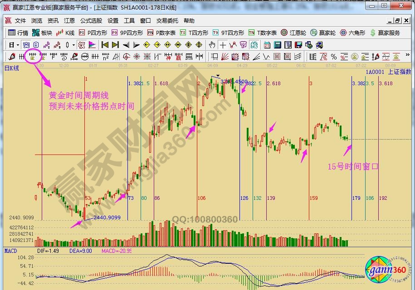The width and height of the screenshot is (415, 290).
Task: Select the hand pan tool
Action: coord(212,45)
